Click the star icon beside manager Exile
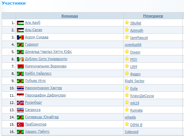184x136 pixels. click(x=127, y=88)
